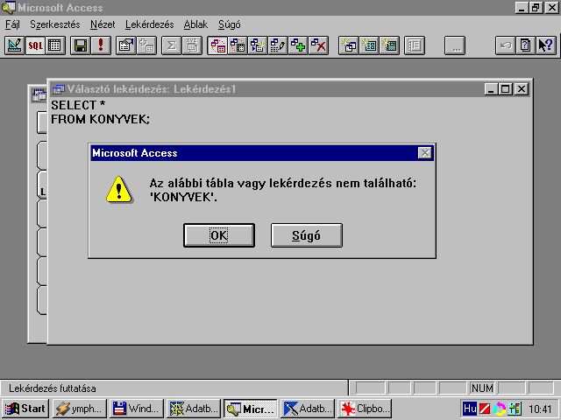Close the Lekérdezés1 query window
The height and width of the screenshot is (420, 561).
(x=522, y=89)
